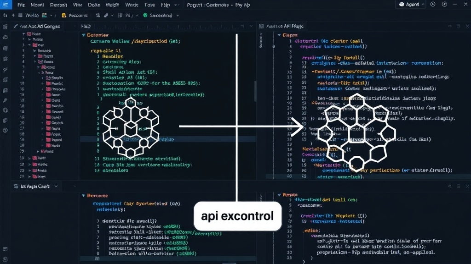Viewport: 471px width, 264px height.
Task: Open the dropdown next to eraser tool
Action: point(112,15)
